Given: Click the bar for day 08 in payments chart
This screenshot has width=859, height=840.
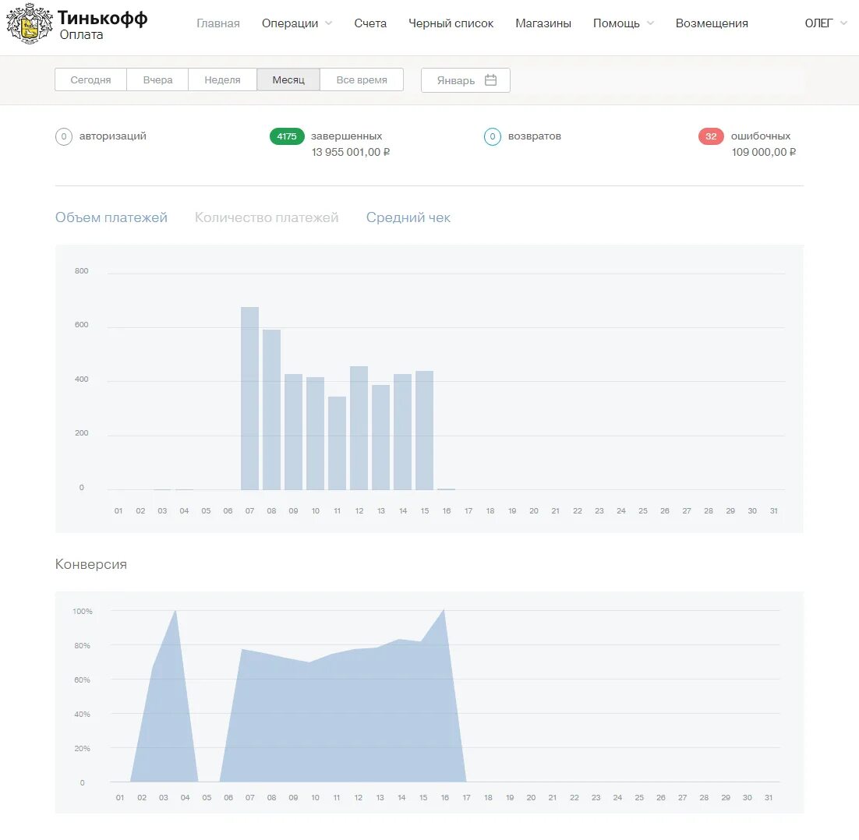Looking at the screenshot, I should (272, 410).
